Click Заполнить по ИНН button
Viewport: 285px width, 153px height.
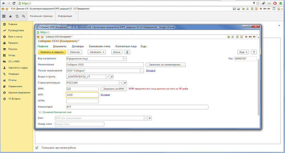pyautogui.click(x=114, y=89)
